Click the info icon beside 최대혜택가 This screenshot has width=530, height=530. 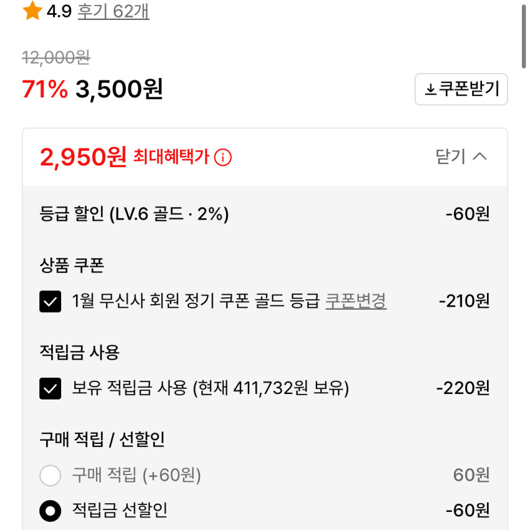[x=223, y=157]
